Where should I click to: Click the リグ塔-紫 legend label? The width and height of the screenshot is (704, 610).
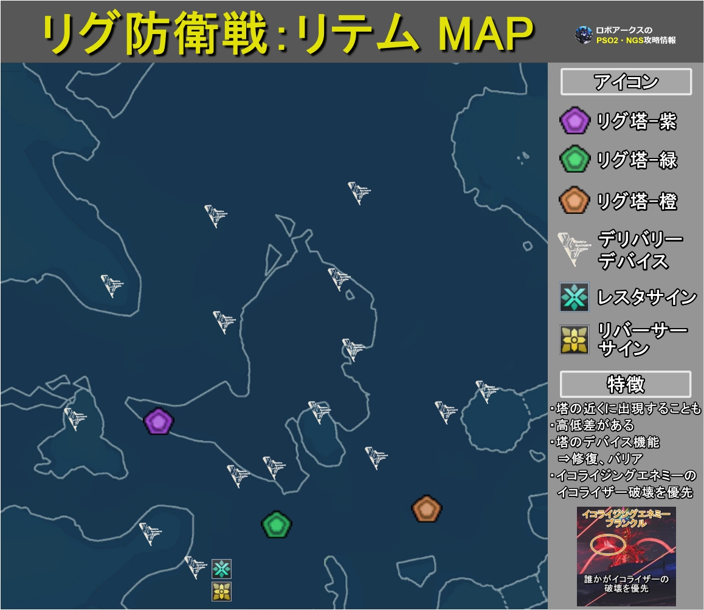click(x=636, y=121)
